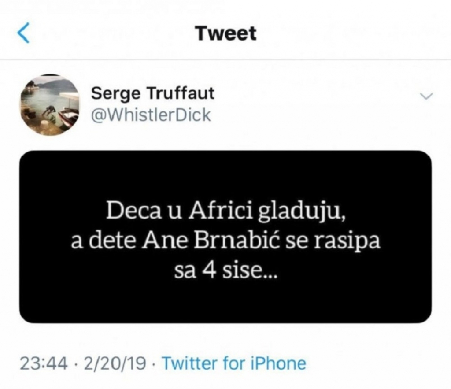Open Serge Truffaut's round profile picture
This screenshot has width=451, height=389.
pyautogui.click(x=49, y=105)
